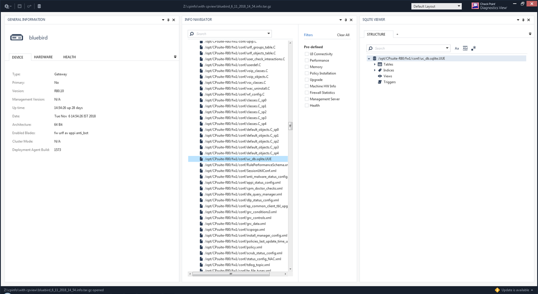
Task: Switch to the HARDWARE tab
Action: coord(43,57)
